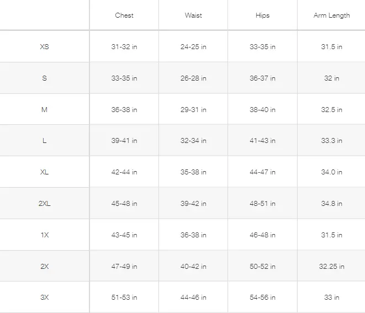Click the 31-32 in chest cell
This screenshot has height=313, width=365.
[124, 47]
